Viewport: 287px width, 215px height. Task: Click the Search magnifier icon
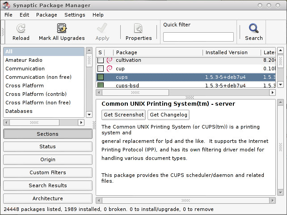point(253,28)
